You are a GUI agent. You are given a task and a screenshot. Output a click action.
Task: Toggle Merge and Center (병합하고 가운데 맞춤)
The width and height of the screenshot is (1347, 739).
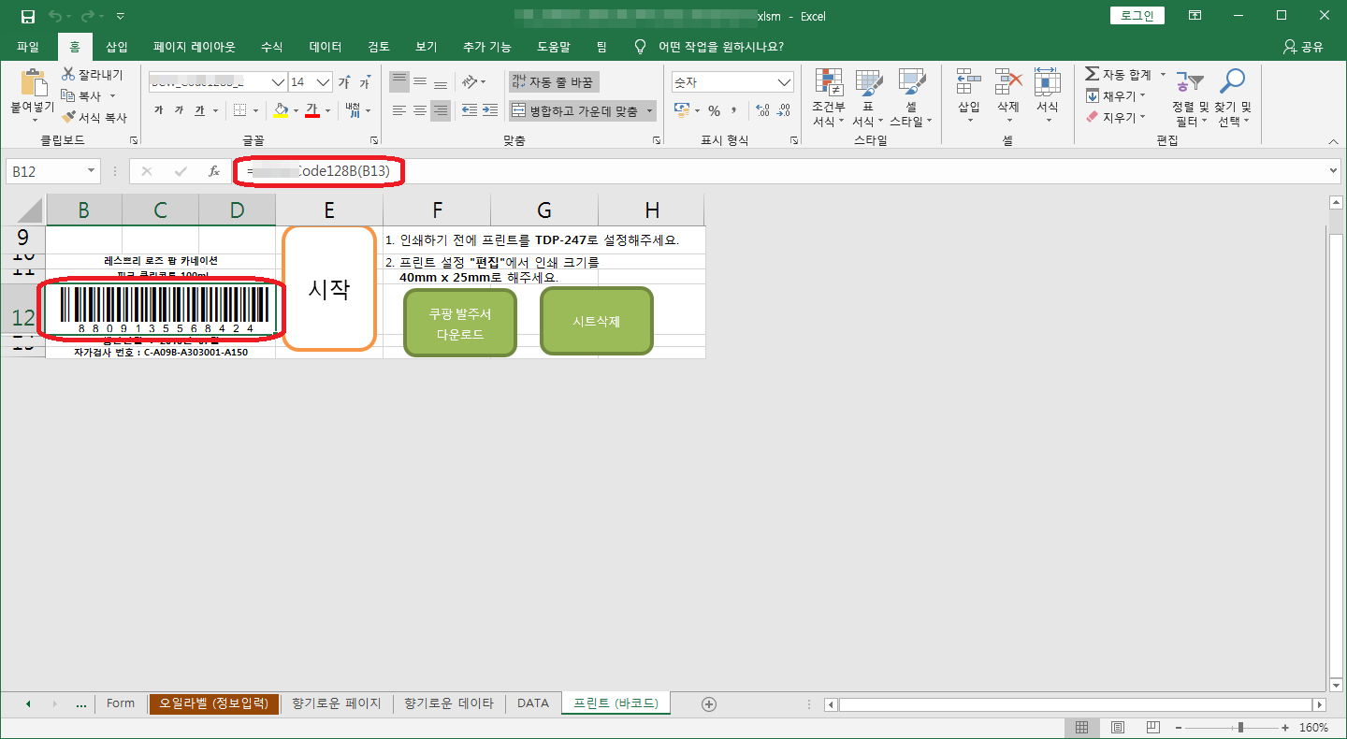click(x=573, y=110)
